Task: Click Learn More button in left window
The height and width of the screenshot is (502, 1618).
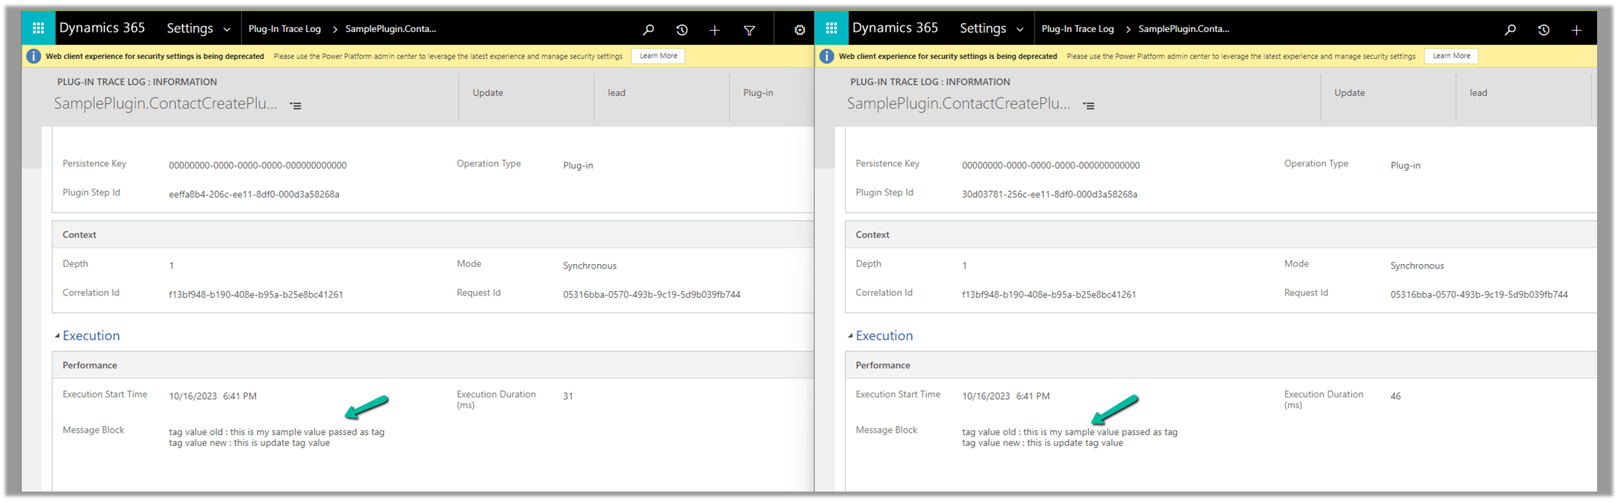Action: (658, 56)
